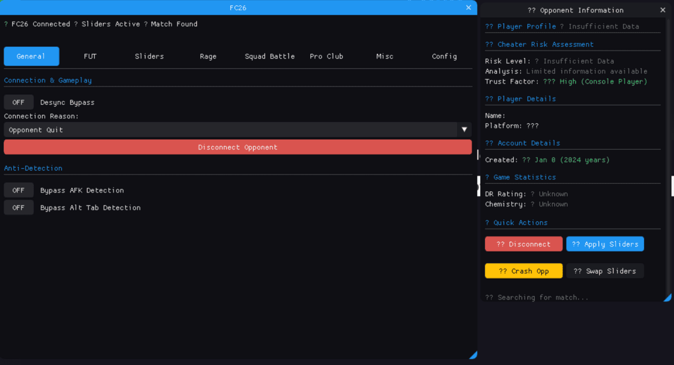The width and height of the screenshot is (674, 365).
Task: Click the FC26 window resize grip
Action: pyautogui.click(x=473, y=355)
